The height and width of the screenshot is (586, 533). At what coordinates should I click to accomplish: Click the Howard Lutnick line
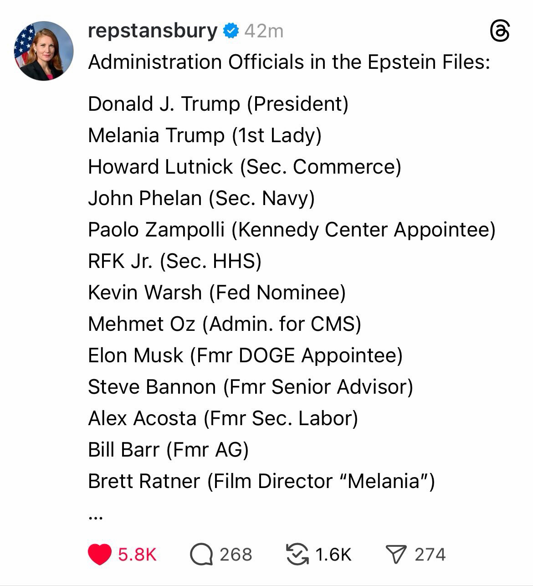(244, 167)
